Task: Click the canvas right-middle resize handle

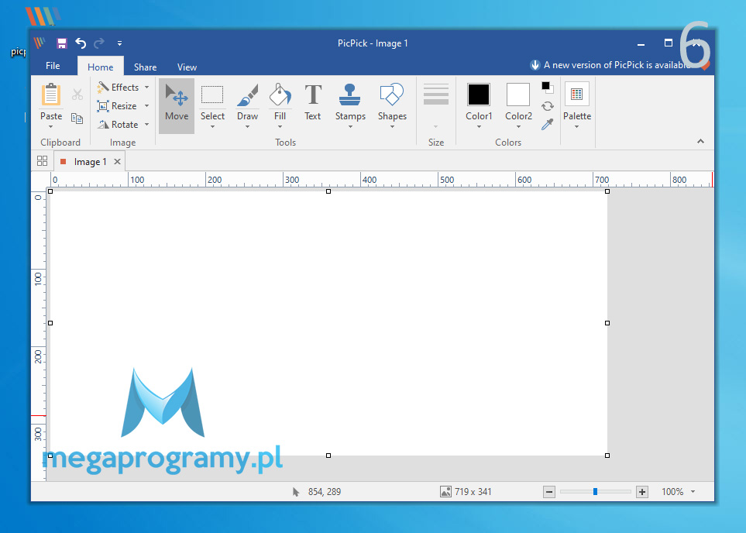Action: point(607,323)
